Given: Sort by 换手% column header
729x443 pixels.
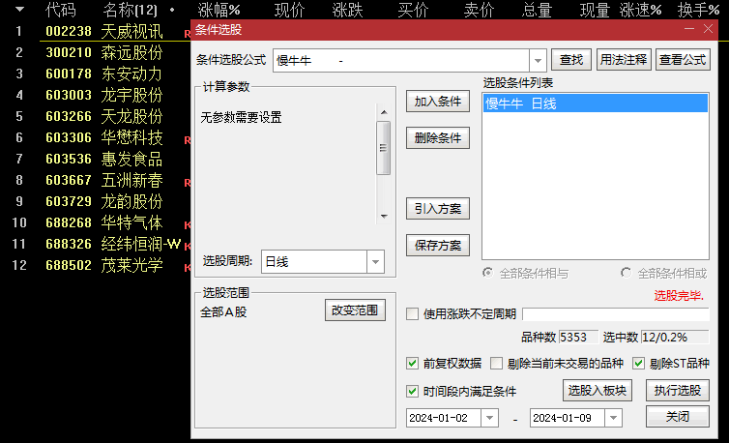Looking at the screenshot, I should [699, 10].
